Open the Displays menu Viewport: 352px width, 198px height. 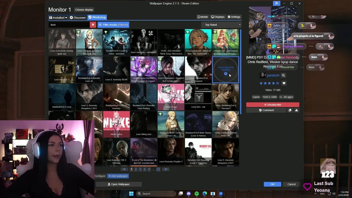[x=218, y=17]
